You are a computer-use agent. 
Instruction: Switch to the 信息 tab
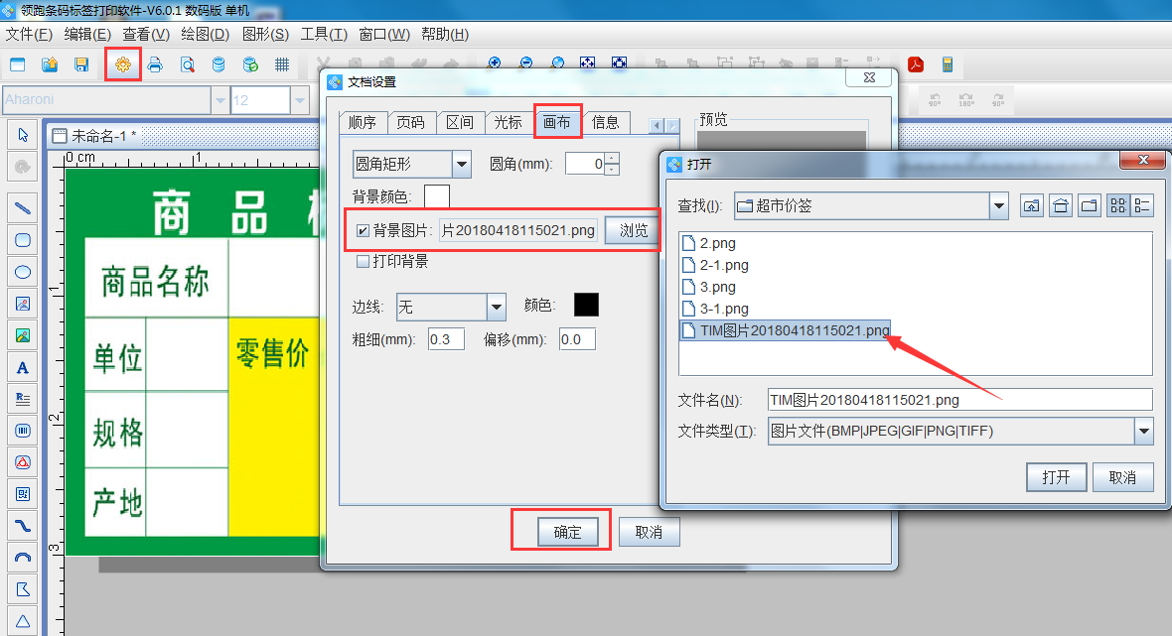click(606, 122)
